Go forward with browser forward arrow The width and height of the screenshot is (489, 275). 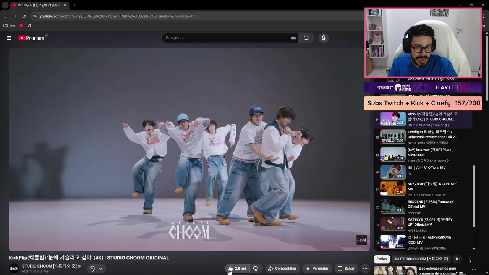[15, 16]
